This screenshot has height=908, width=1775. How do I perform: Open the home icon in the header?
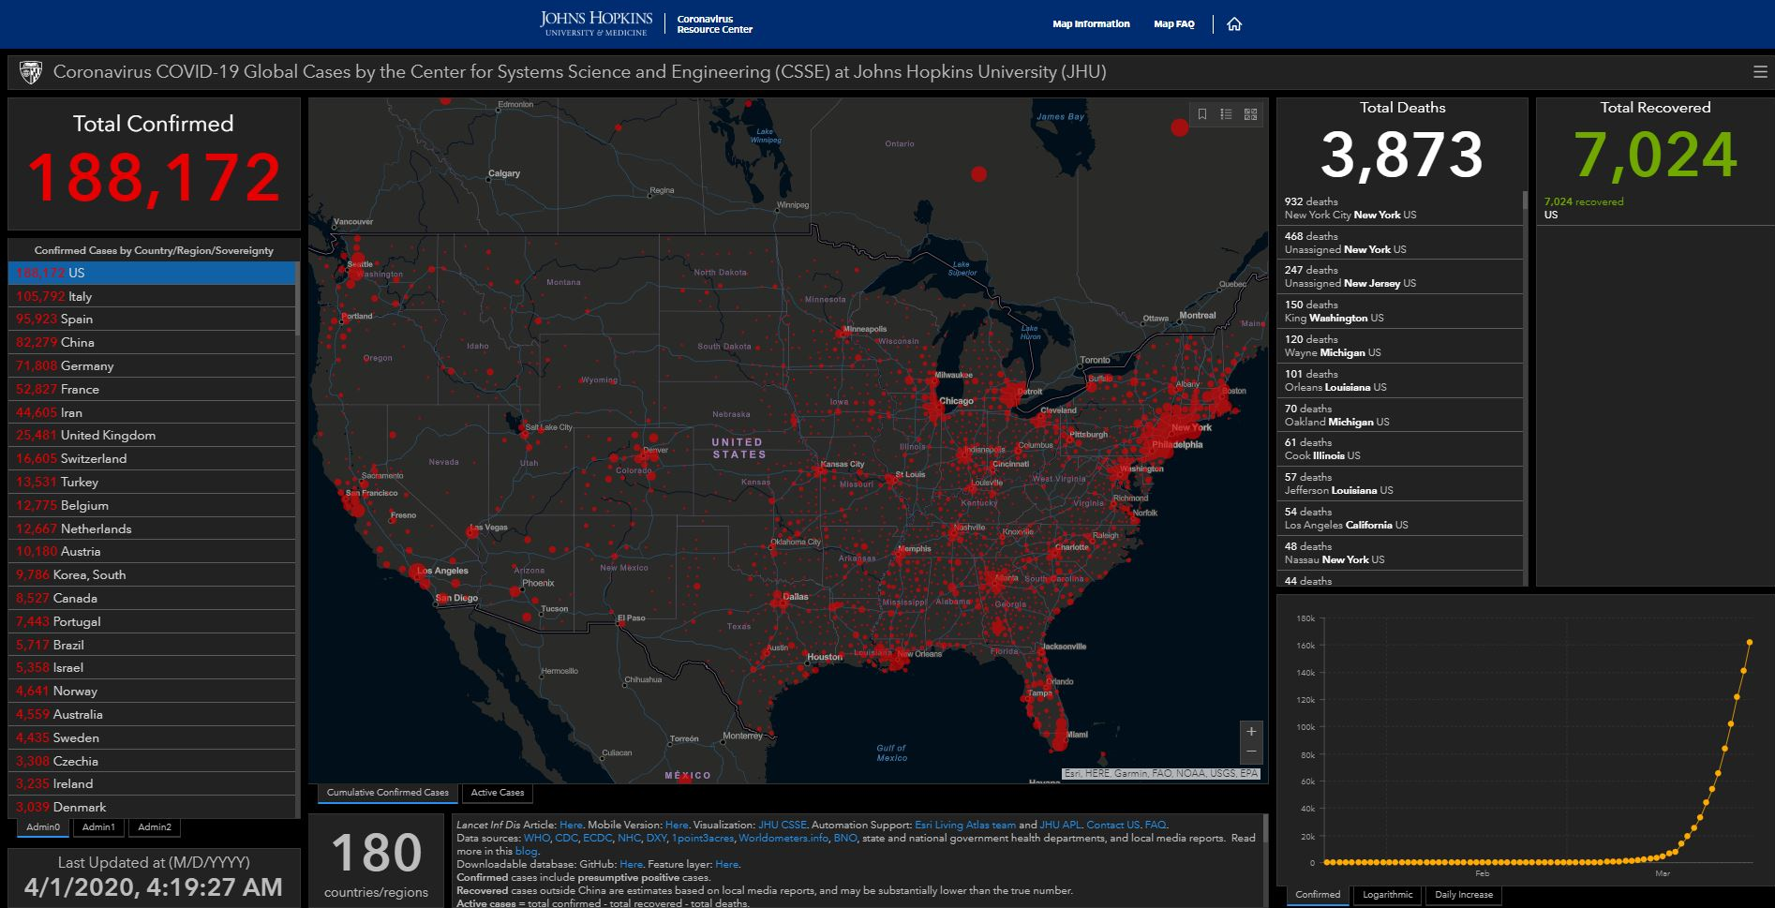1234,24
